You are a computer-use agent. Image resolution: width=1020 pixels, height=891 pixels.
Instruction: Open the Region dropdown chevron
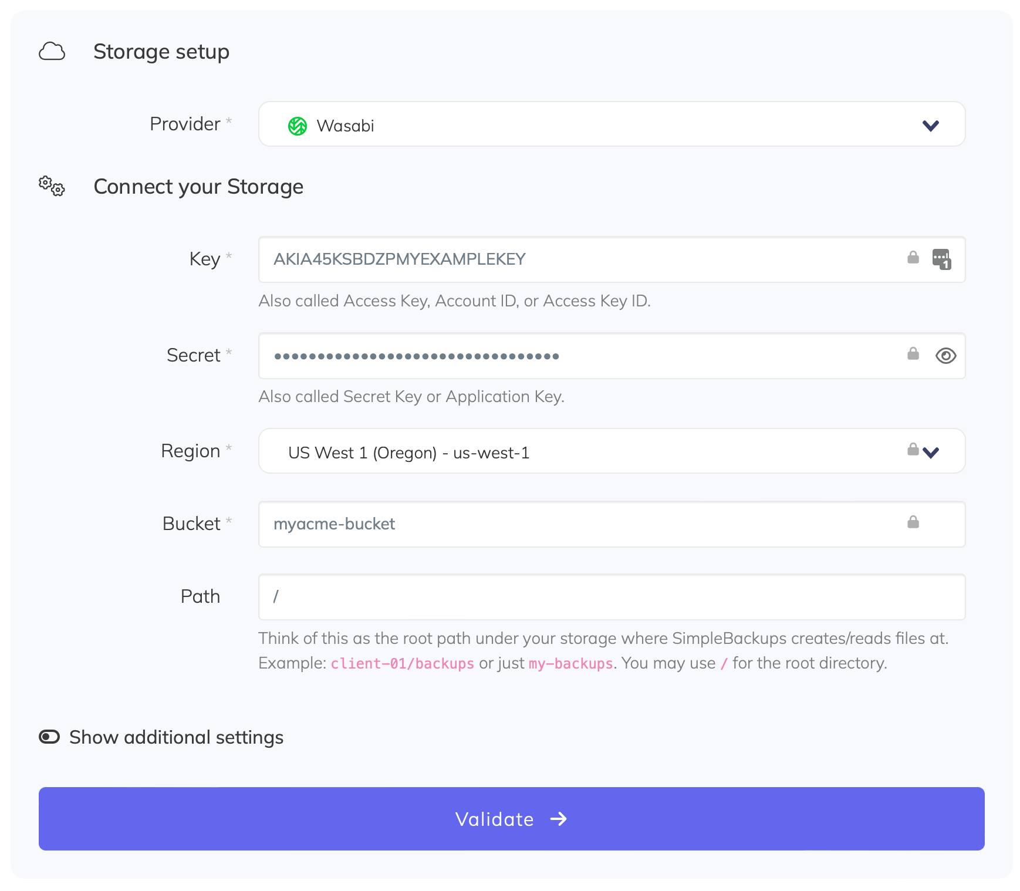click(x=931, y=453)
